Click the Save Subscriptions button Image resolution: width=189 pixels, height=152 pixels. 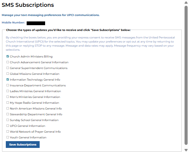pyautogui.click(x=23, y=145)
